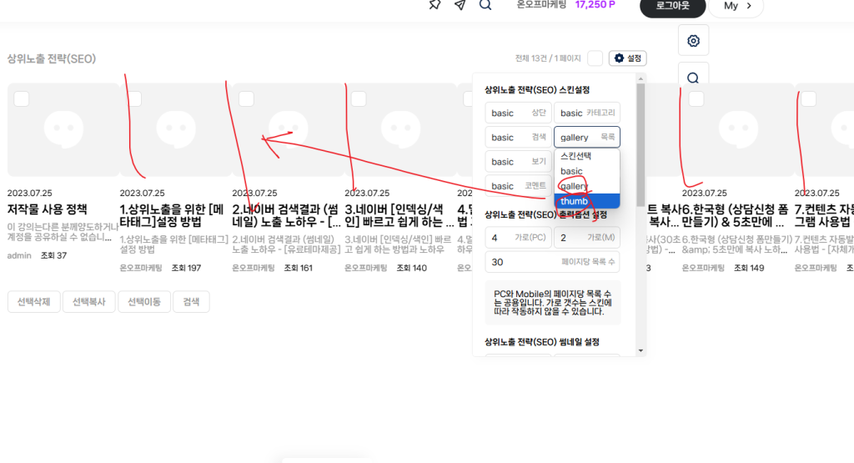Check the box on 7.컨텐츠 자동 card
This screenshot has width=854, height=463.
pyautogui.click(x=808, y=99)
